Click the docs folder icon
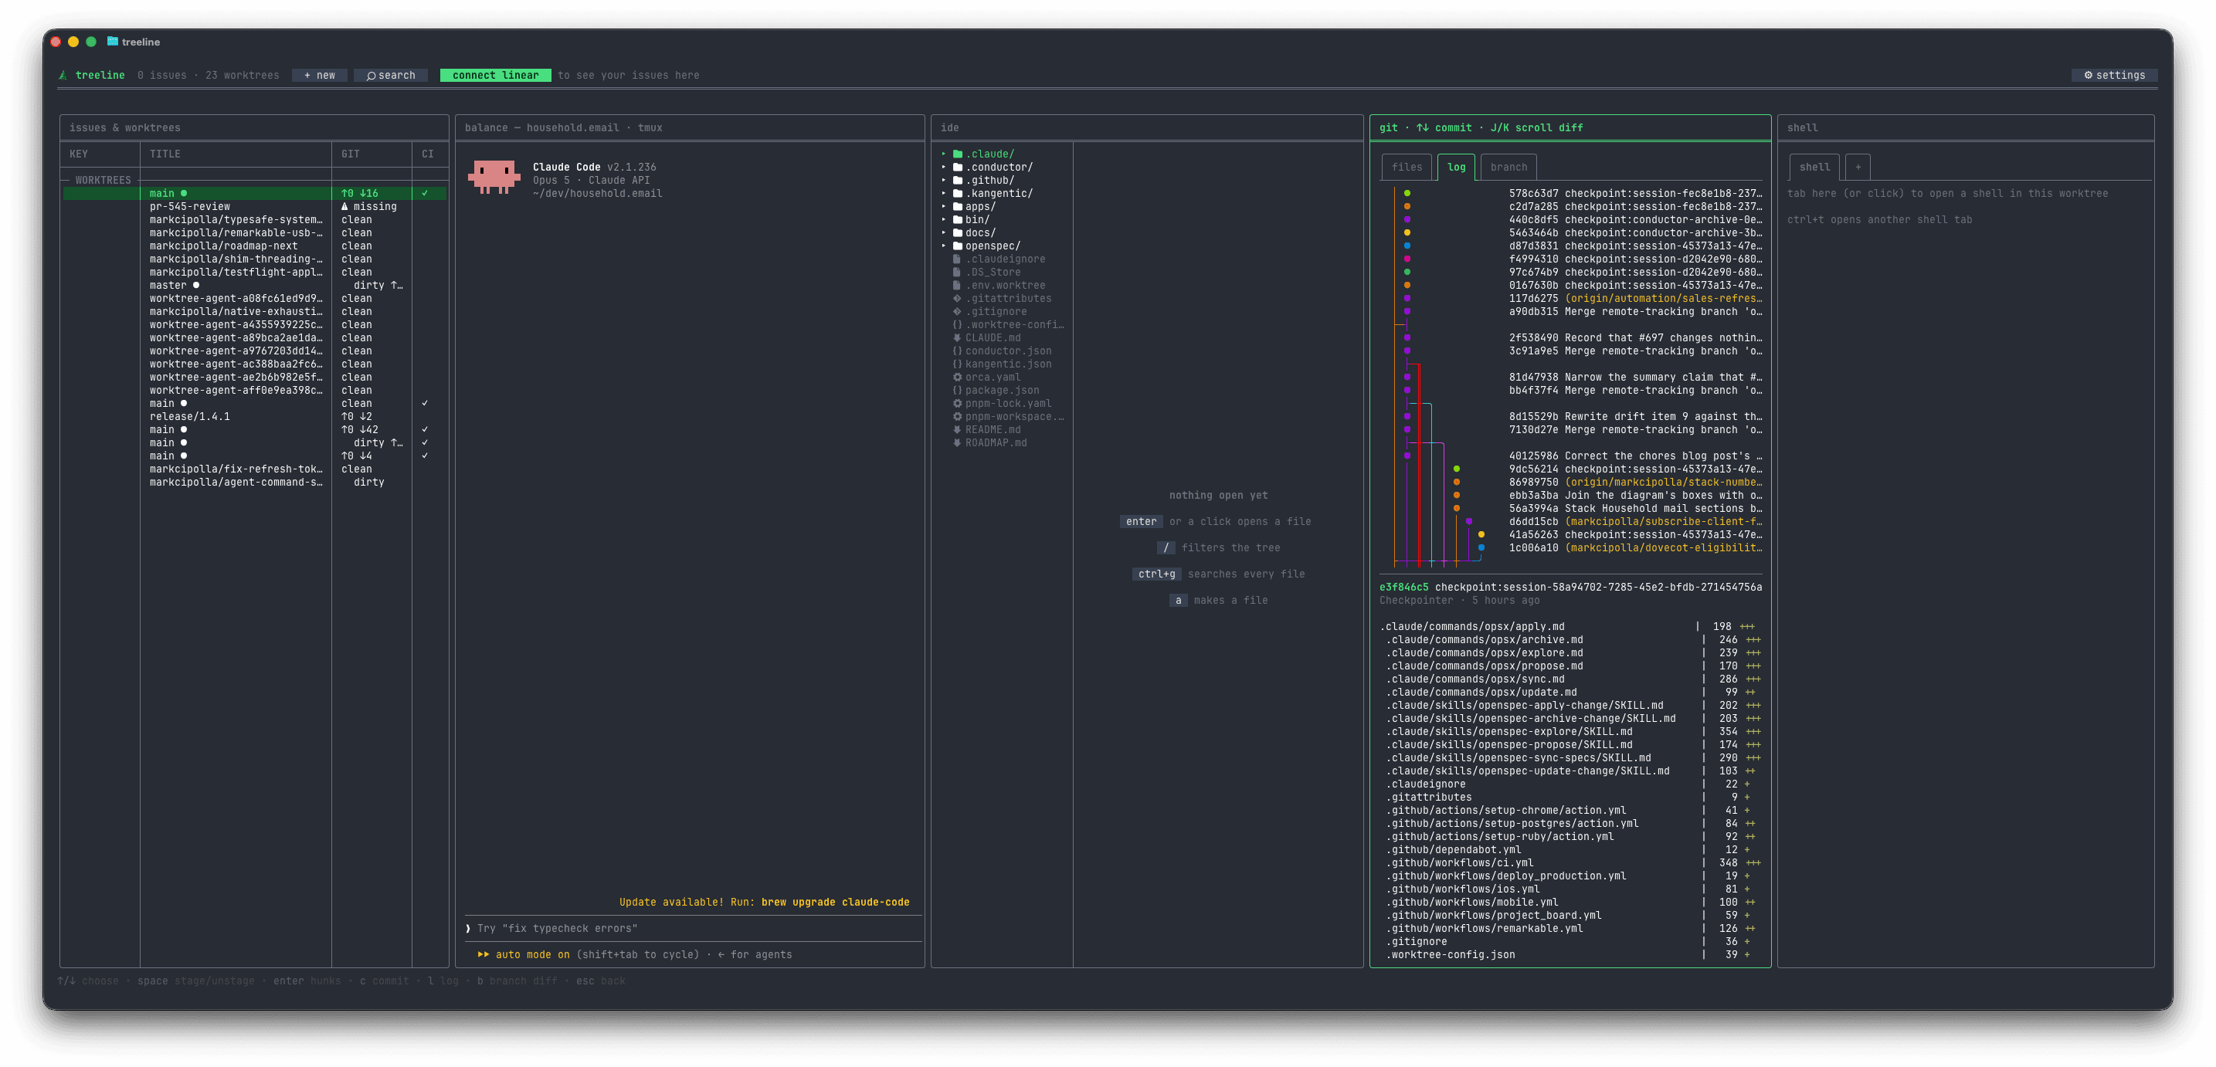Screen dimensions: 2216x1067 958,233
